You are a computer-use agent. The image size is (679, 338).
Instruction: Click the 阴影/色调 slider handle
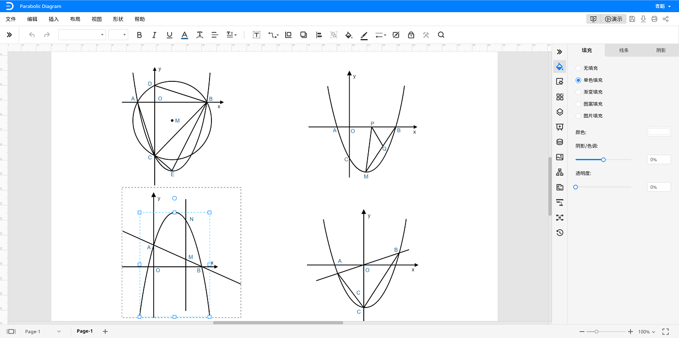[603, 159]
